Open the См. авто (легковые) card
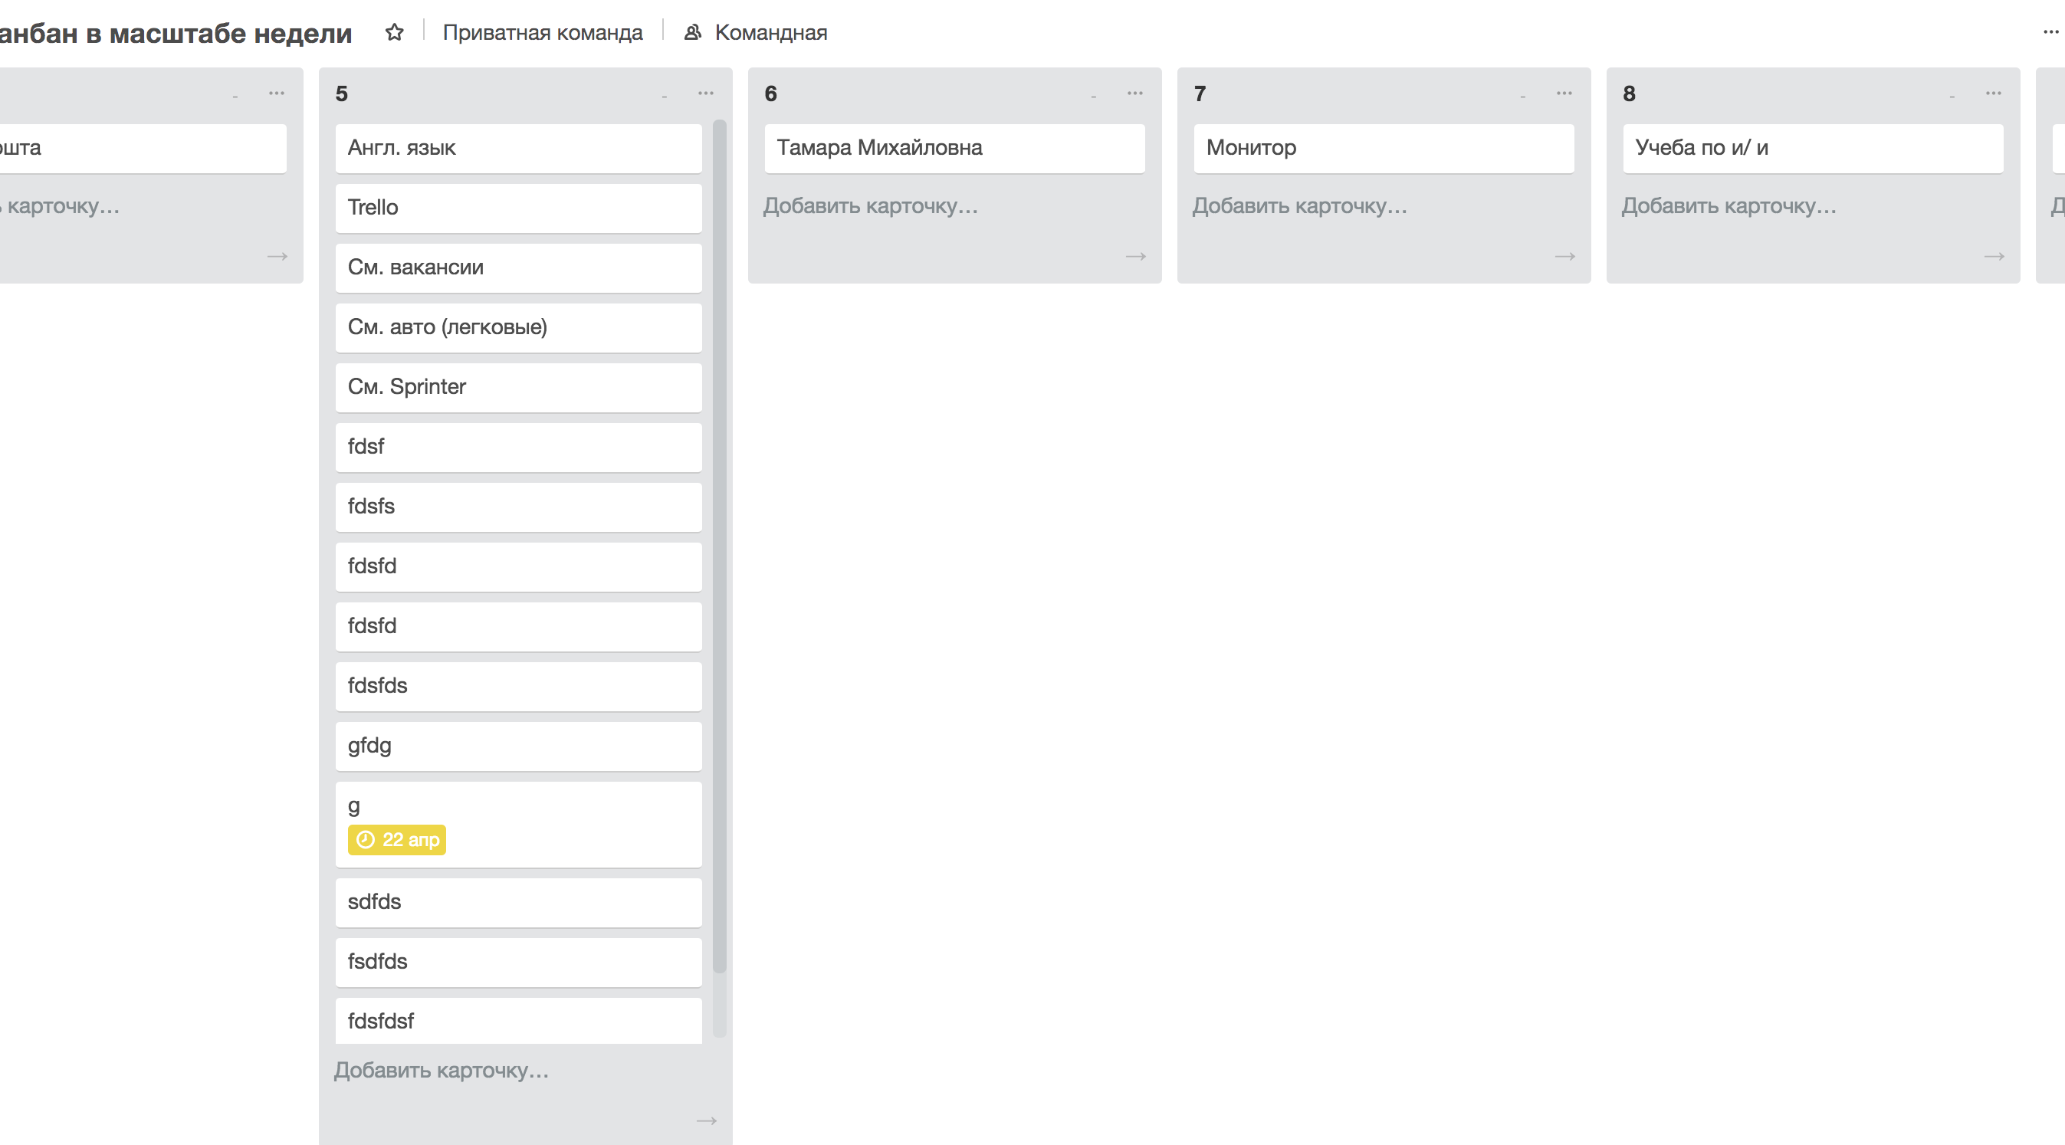Viewport: 2065px width, 1145px height. 519,328
